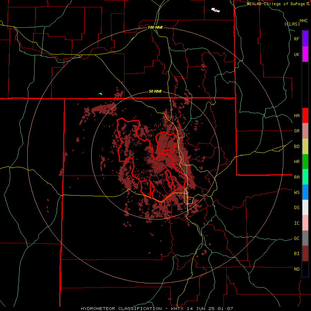Image resolution: width=311 pixels, height=311 pixels.
Task: Click the RA light-green legend swatch
Action: pyautogui.click(x=305, y=177)
